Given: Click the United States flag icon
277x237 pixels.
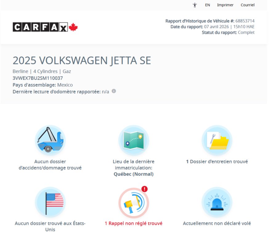Looking at the screenshot, I should [50, 202].
